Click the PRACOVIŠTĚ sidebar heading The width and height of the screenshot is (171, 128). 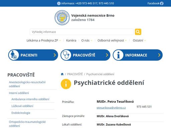point(21,75)
